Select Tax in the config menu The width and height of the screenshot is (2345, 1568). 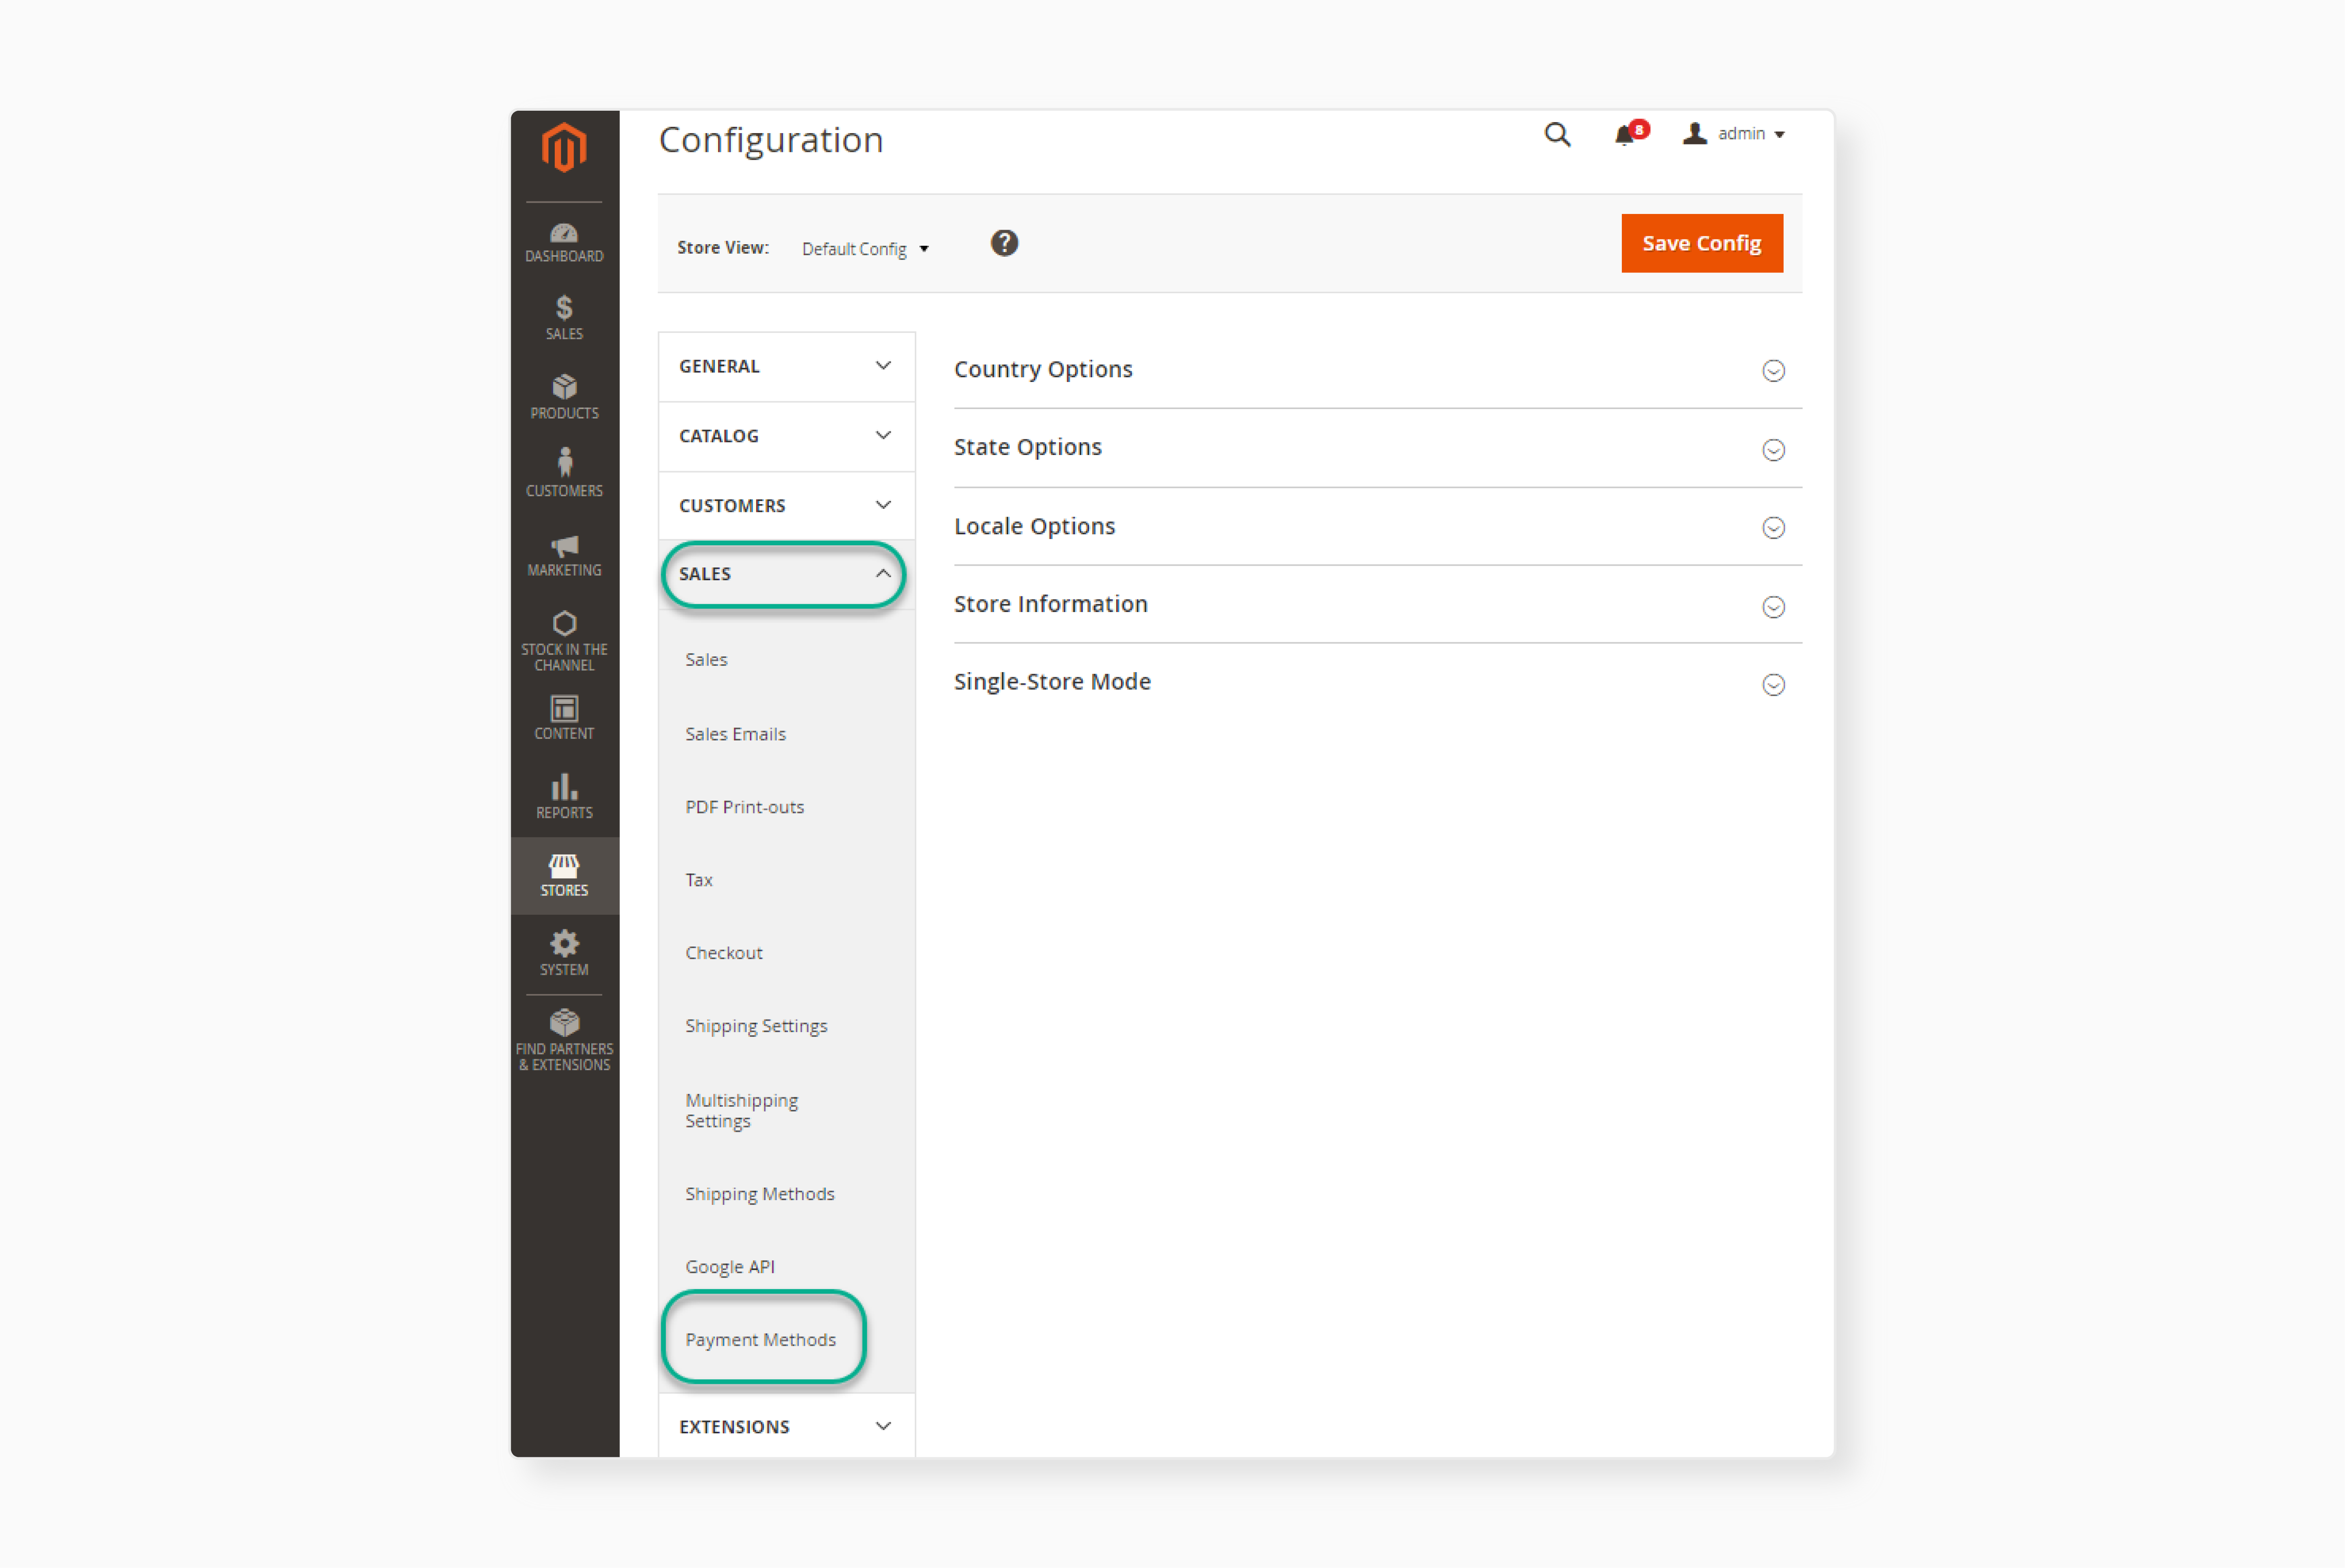[x=699, y=880]
